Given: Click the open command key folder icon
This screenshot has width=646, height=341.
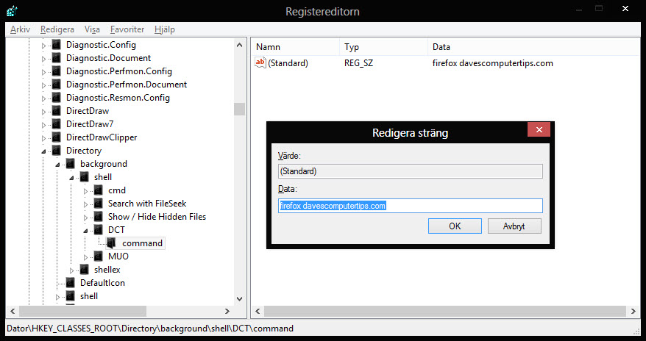Looking at the screenshot, I should point(112,243).
